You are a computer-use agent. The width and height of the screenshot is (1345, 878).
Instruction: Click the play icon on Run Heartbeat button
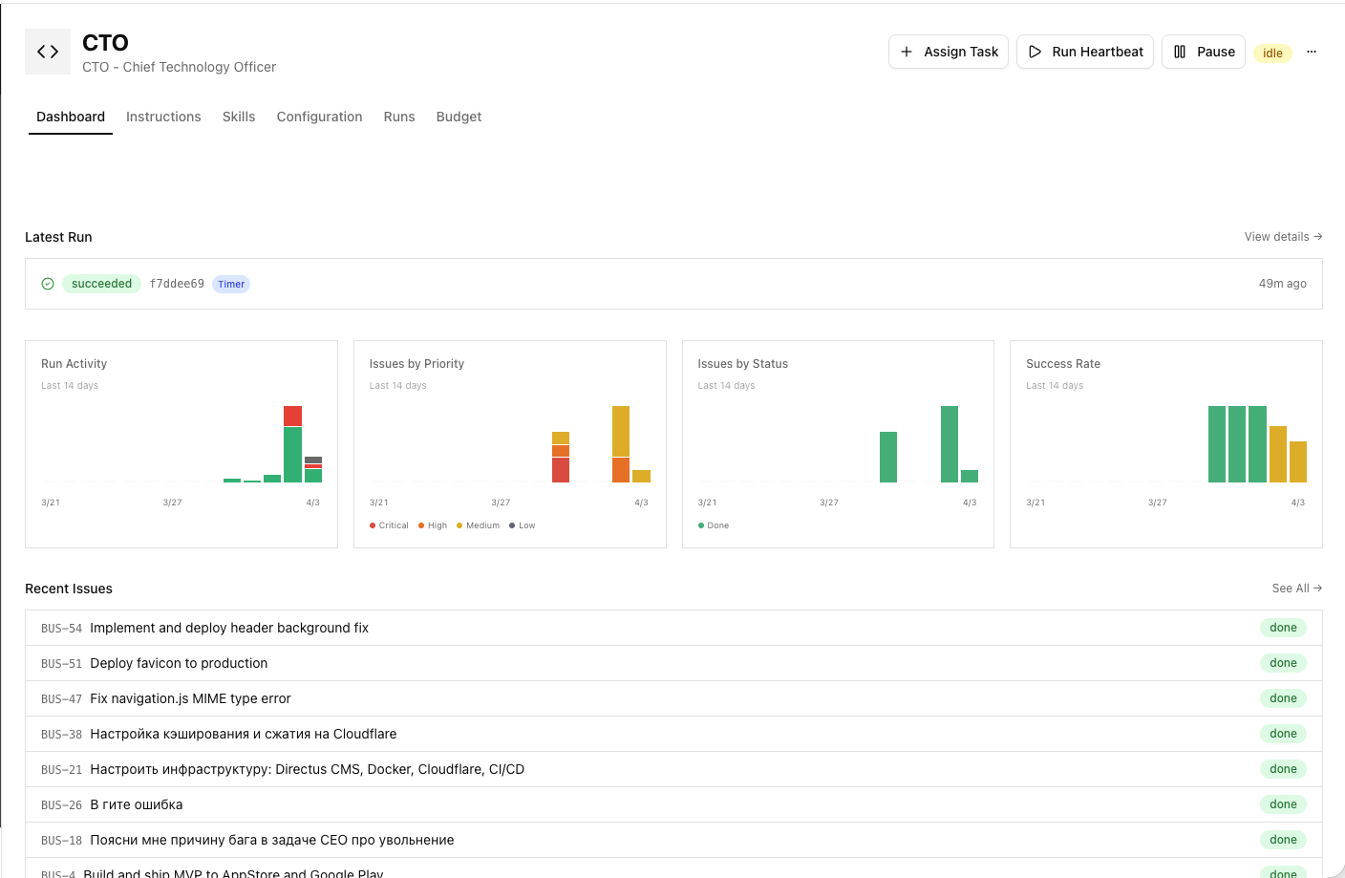(x=1035, y=52)
